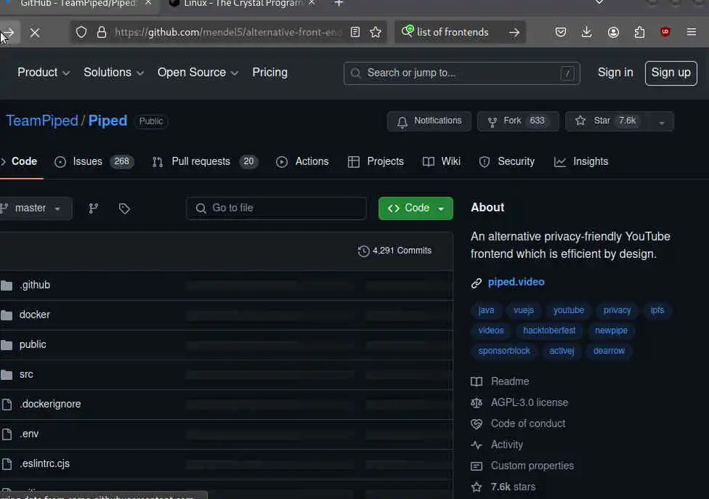Open the tracking protection shield icon
This screenshot has width=709, height=499.
click(x=81, y=32)
